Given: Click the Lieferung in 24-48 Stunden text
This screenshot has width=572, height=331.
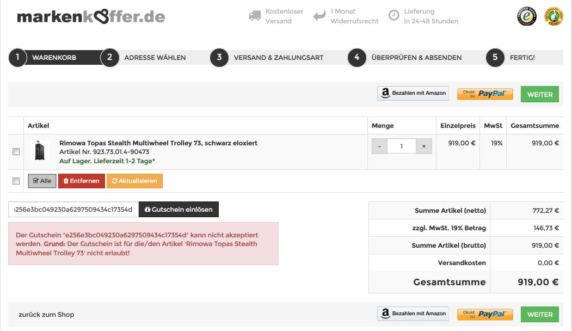Looking at the screenshot, I should (x=431, y=16).
